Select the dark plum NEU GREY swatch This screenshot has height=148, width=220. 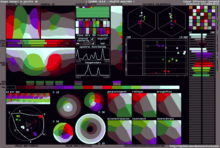click(x=78, y=83)
